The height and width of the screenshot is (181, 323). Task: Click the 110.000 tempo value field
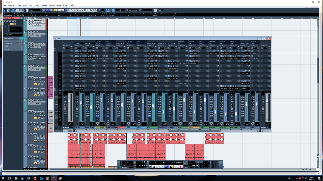[x=194, y=166]
